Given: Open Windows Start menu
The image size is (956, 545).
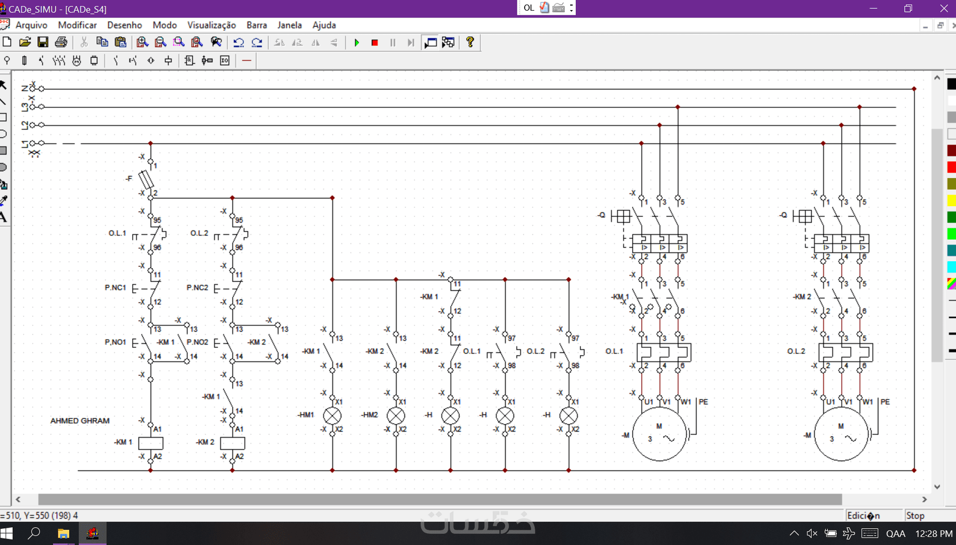Looking at the screenshot, I should [x=7, y=533].
